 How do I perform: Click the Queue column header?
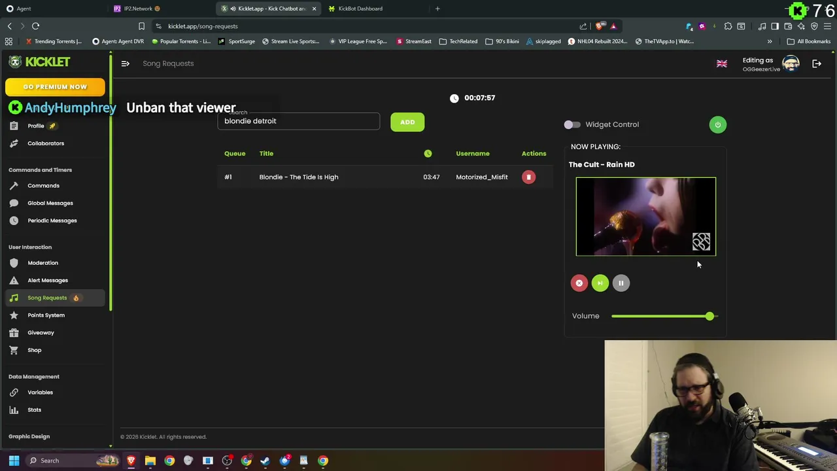coord(235,154)
